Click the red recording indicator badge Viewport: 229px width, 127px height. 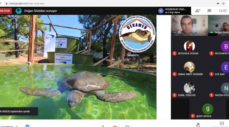[x=6, y=11]
